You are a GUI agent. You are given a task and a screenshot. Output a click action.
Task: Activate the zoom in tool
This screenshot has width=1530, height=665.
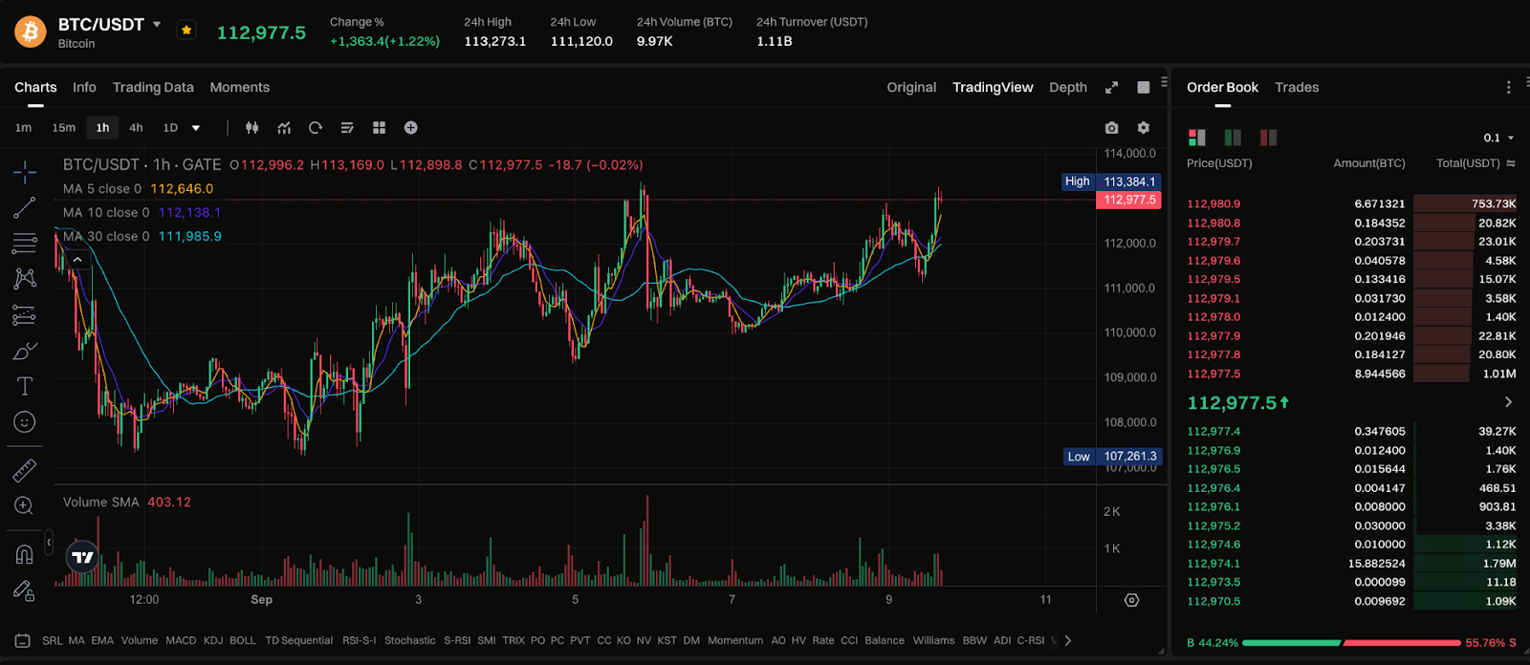click(25, 505)
